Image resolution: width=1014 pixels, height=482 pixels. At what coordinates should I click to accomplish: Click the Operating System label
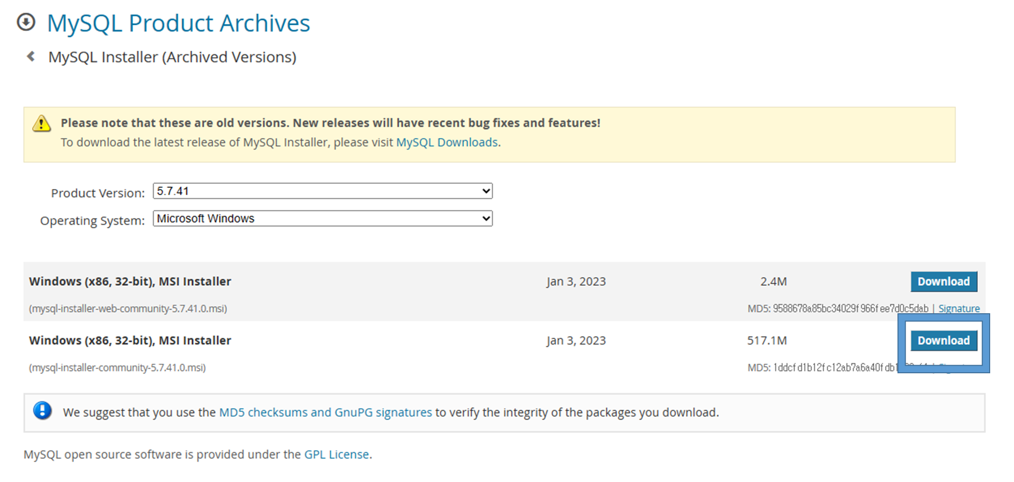[92, 221]
